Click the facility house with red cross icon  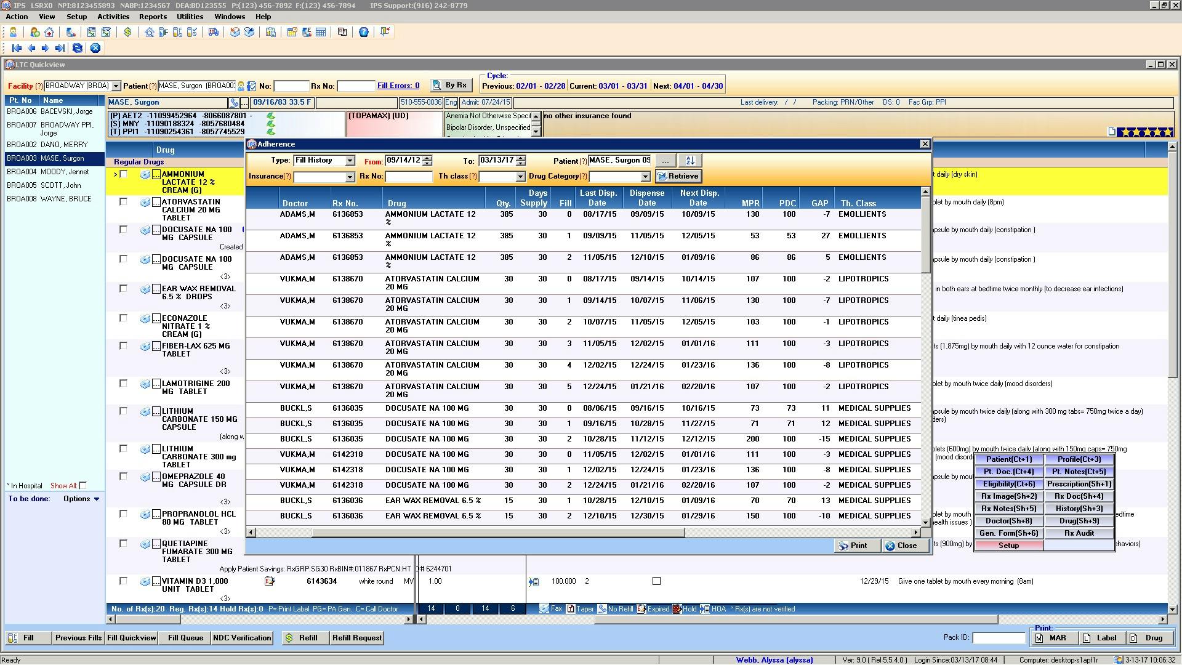pos(49,33)
